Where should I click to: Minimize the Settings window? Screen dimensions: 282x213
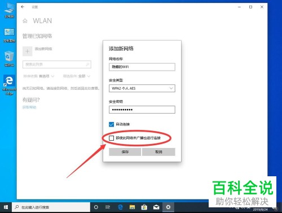point(239,7)
